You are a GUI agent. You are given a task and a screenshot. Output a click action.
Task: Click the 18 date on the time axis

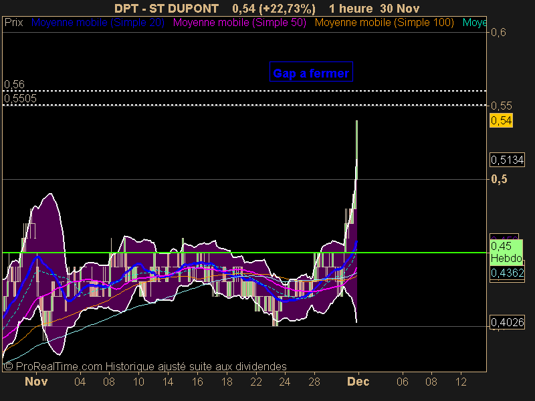227,381
